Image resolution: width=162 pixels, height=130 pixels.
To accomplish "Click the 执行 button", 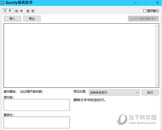I will pyautogui.click(x=150, y=92).
